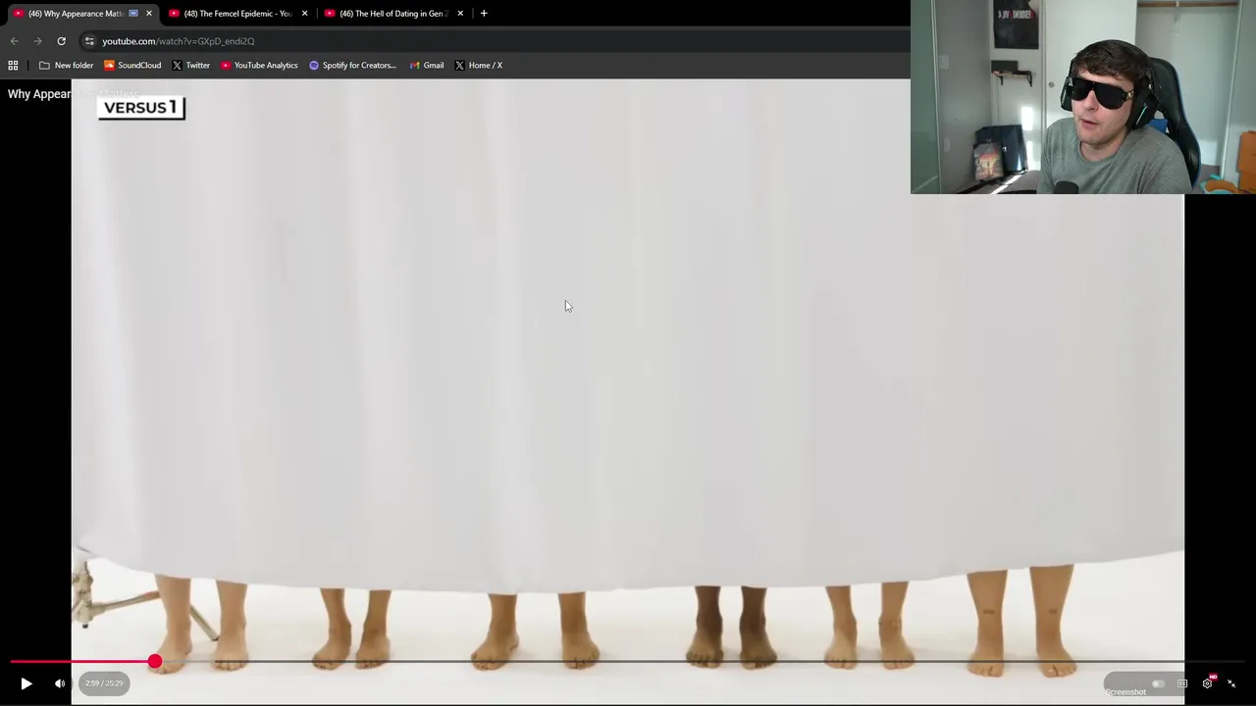Click the red progress bar scrubber handle

[155, 662]
